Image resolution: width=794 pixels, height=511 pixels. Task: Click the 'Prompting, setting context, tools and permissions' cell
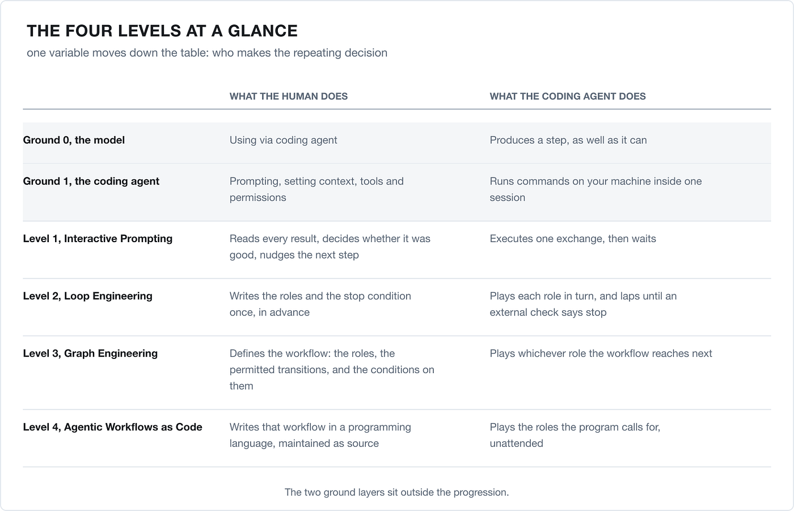click(316, 189)
